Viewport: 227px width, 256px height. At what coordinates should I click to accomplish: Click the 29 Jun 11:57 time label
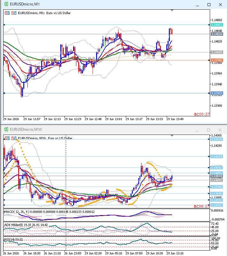[x=32, y=119]
